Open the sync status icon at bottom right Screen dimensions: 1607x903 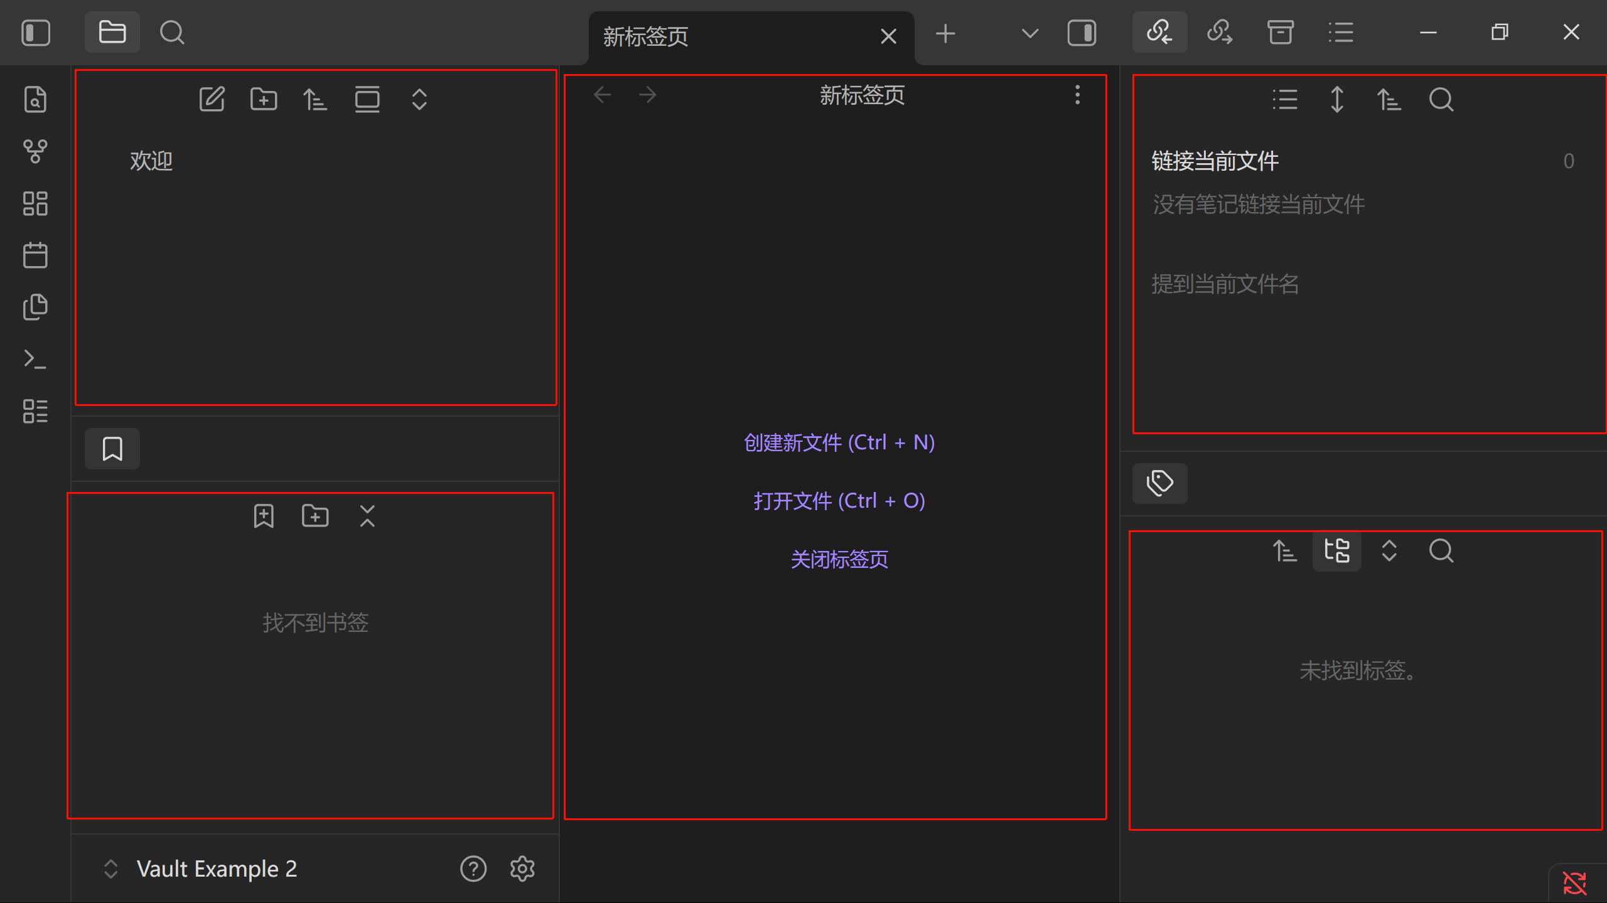pos(1574,883)
